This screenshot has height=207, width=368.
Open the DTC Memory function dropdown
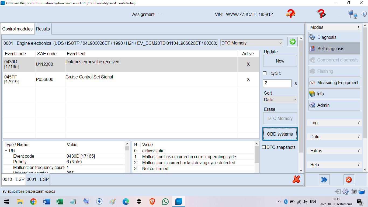[252, 43]
